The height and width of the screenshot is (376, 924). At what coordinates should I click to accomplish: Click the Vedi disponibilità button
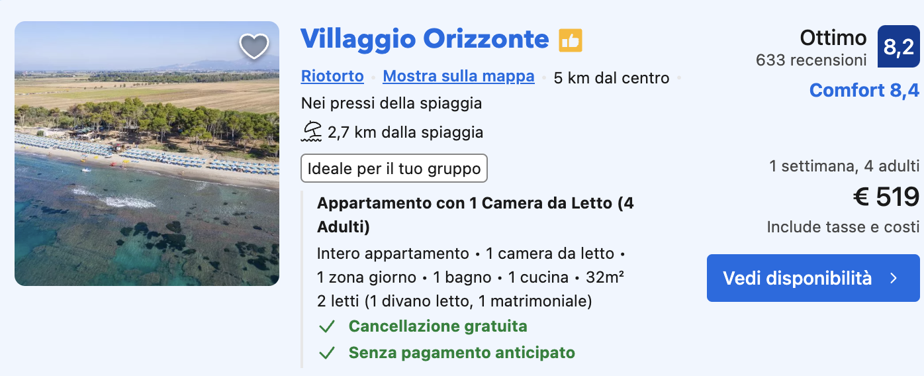coord(813,278)
